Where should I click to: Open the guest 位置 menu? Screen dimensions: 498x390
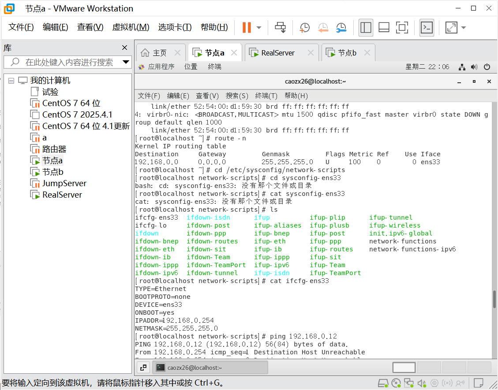pyautogui.click(x=191, y=67)
